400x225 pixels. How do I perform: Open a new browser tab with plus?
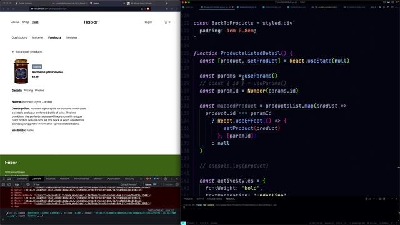pyautogui.click(x=167, y=4)
